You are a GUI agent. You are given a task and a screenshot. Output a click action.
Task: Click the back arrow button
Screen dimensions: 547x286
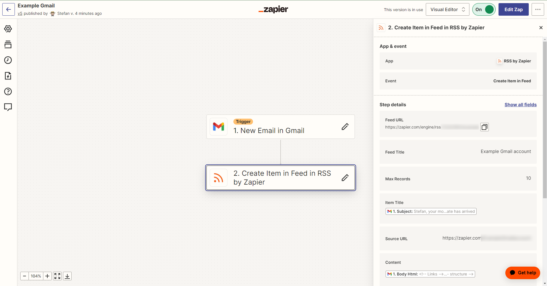(9, 9)
